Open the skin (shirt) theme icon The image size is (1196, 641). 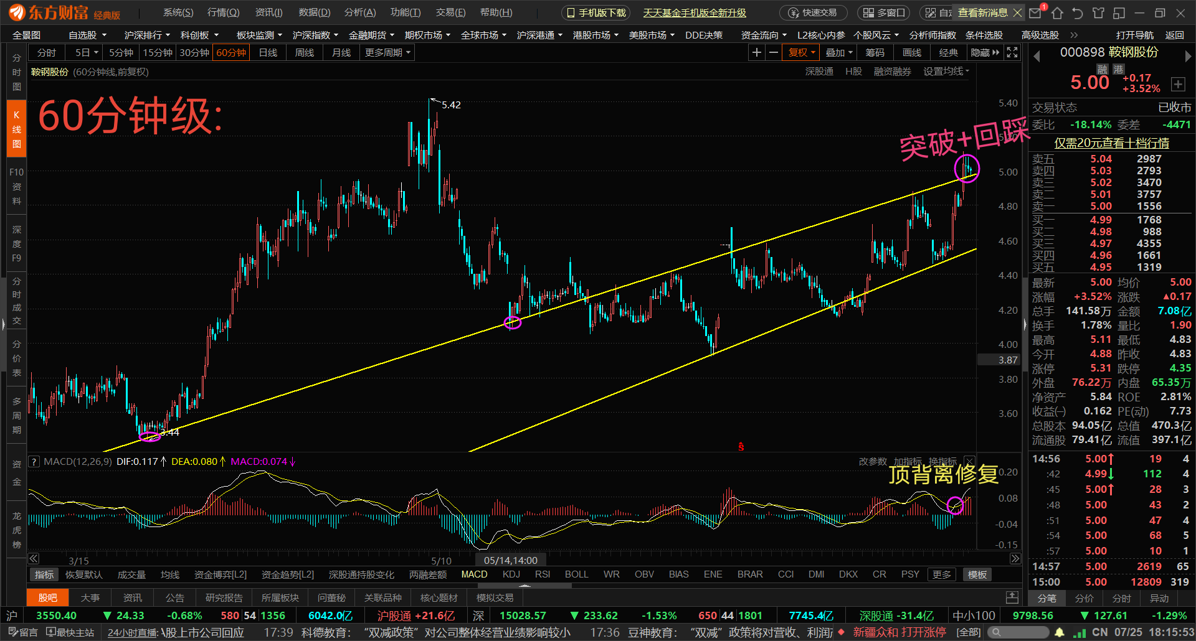click(1098, 12)
